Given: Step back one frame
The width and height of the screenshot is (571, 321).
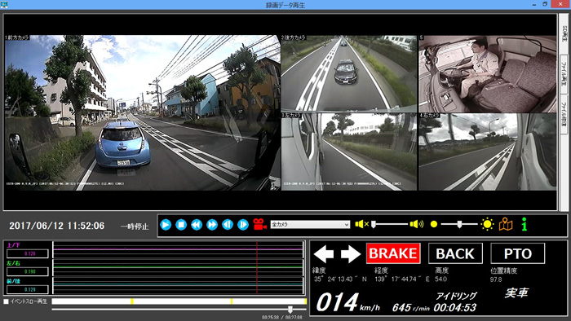Looking at the screenshot, I should (x=228, y=225).
